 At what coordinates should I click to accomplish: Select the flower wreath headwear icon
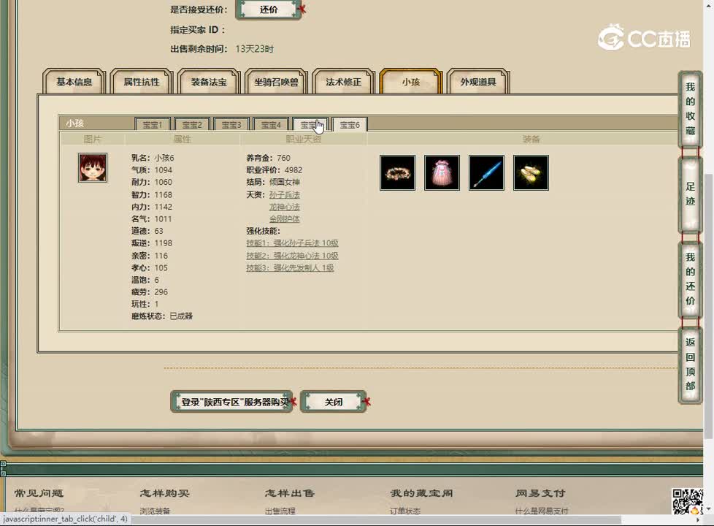tap(396, 172)
